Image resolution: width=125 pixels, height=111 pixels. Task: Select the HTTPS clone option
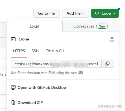point(19,51)
